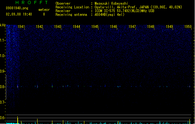Click the 'Receiving antenna' label
Image resolution: width=195 pixels, height=124 pixels.
pyautogui.click(x=71, y=15)
